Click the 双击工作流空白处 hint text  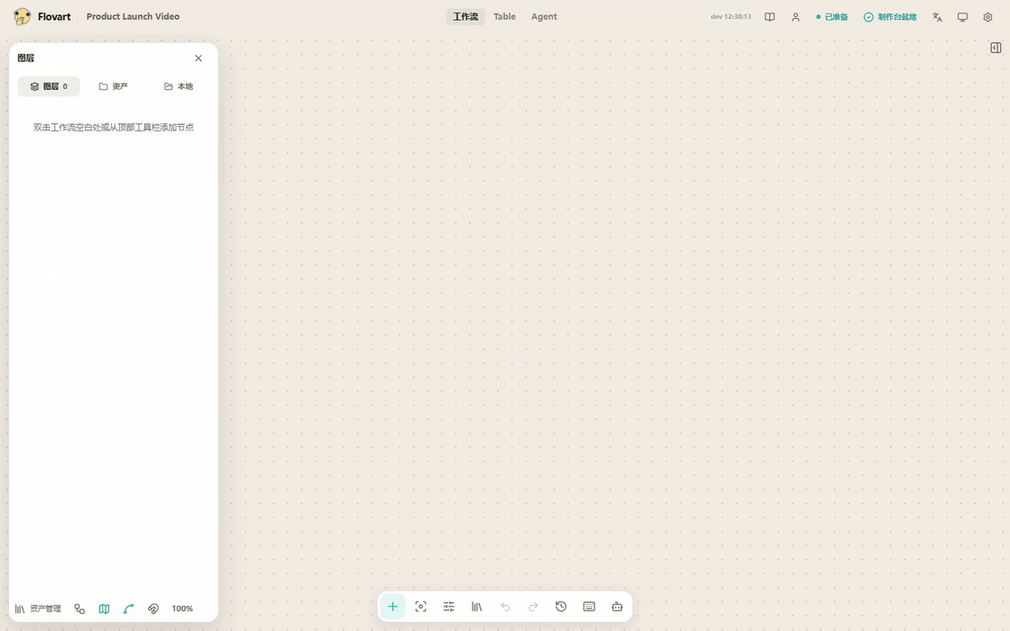pos(114,127)
